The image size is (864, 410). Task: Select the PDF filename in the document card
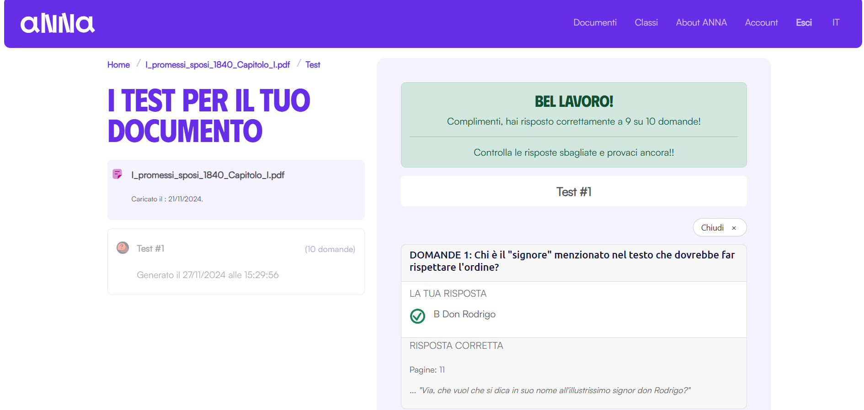tap(208, 175)
